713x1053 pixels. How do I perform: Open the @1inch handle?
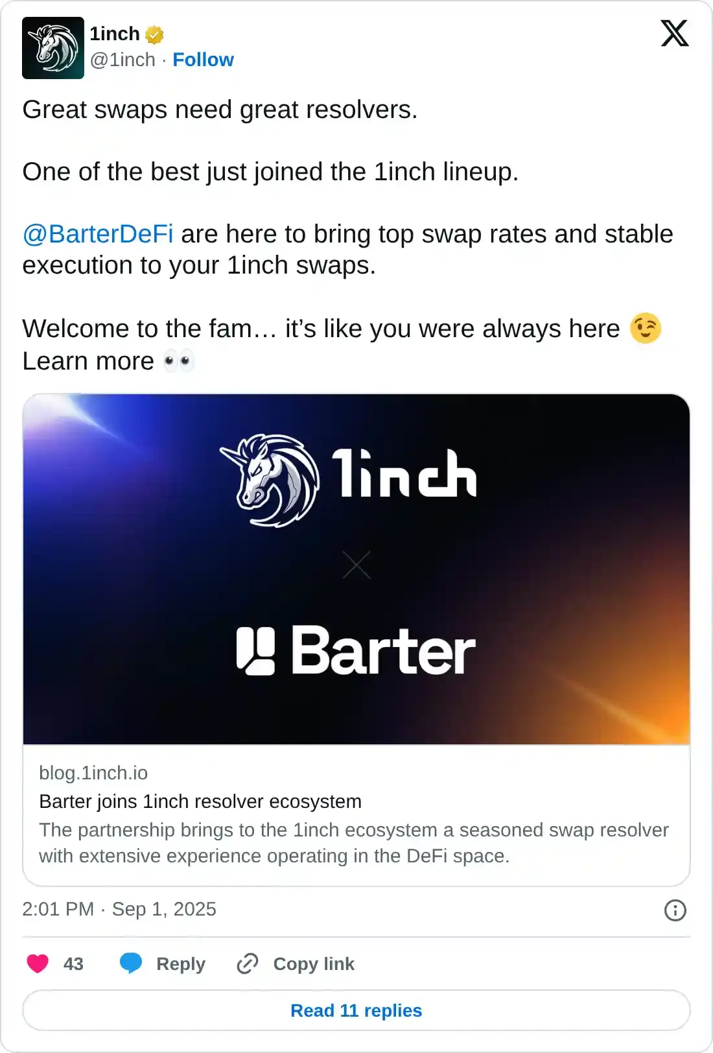coord(123,60)
